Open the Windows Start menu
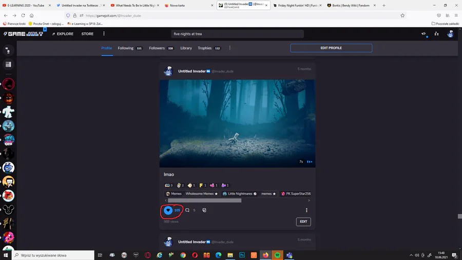Image resolution: width=462 pixels, height=260 pixels. 6,255
